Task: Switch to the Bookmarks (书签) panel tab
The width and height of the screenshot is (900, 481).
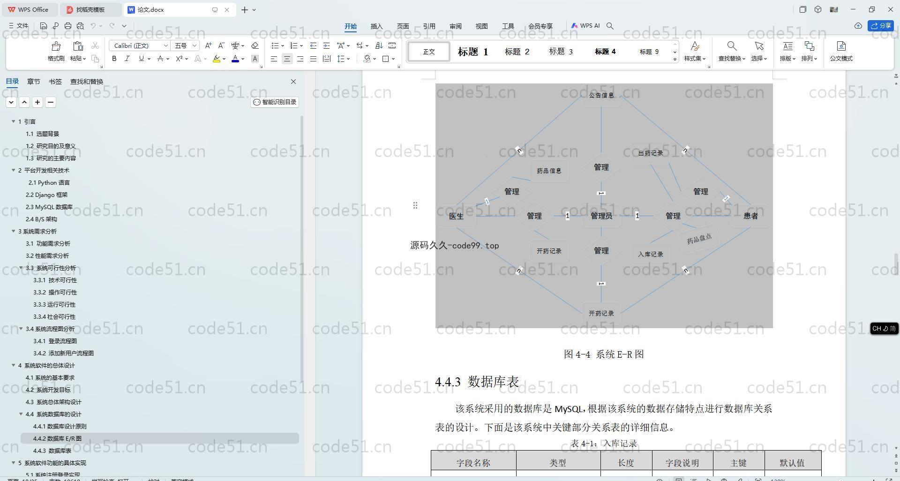Action: coord(55,82)
